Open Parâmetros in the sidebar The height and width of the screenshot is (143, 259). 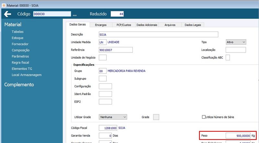coord(20,56)
